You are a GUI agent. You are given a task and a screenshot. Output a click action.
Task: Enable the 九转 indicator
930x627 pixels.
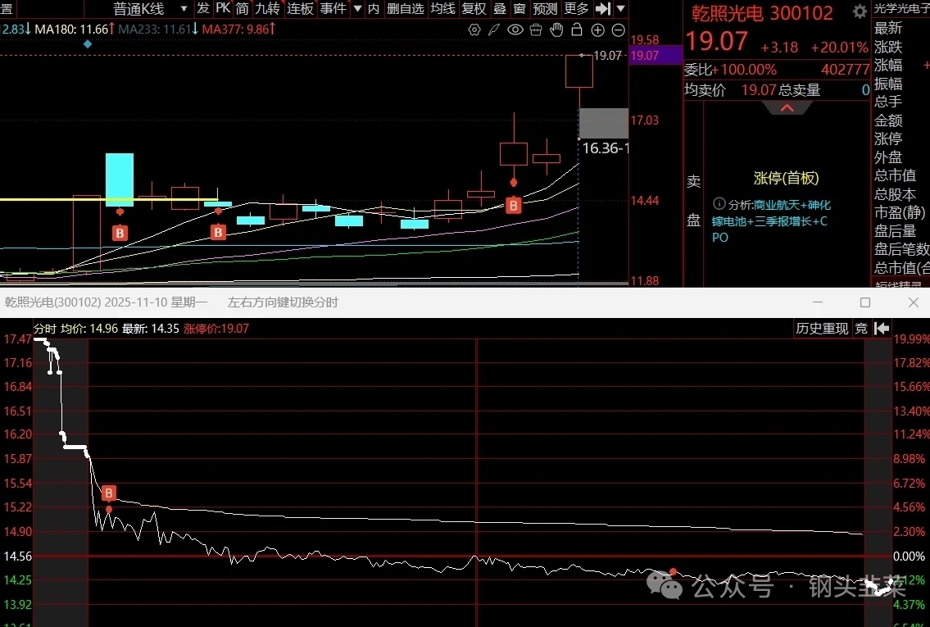point(267,8)
